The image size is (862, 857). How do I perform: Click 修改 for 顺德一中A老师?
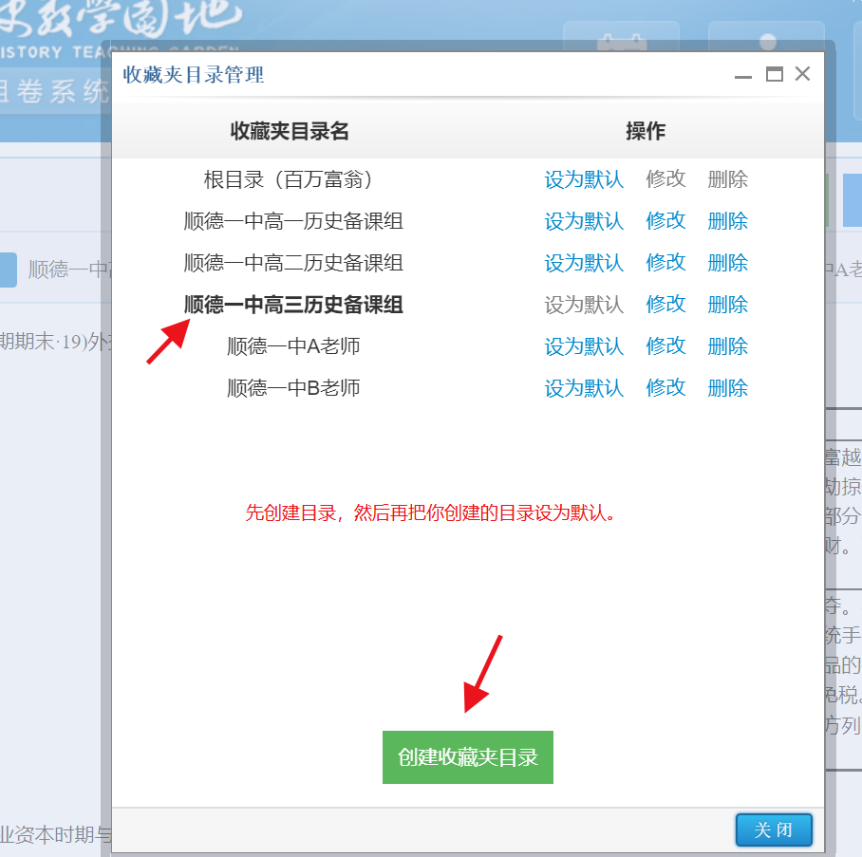click(x=665, y=346)
